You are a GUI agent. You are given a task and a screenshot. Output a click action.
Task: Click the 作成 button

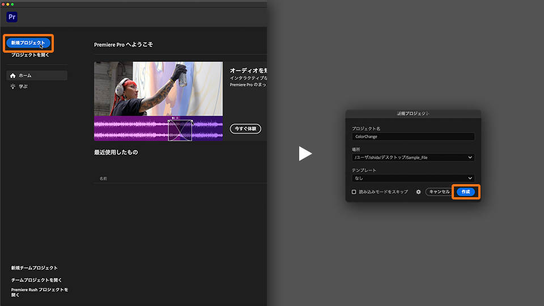[x=466, y=192]
